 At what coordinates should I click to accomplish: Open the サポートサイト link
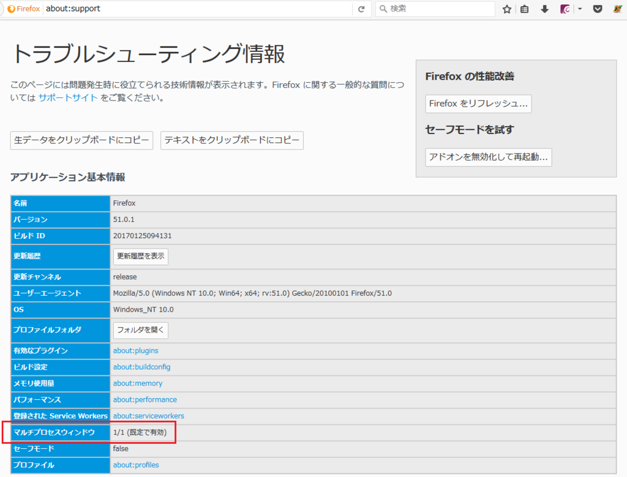pyautogui.click(x=68, y=97)
